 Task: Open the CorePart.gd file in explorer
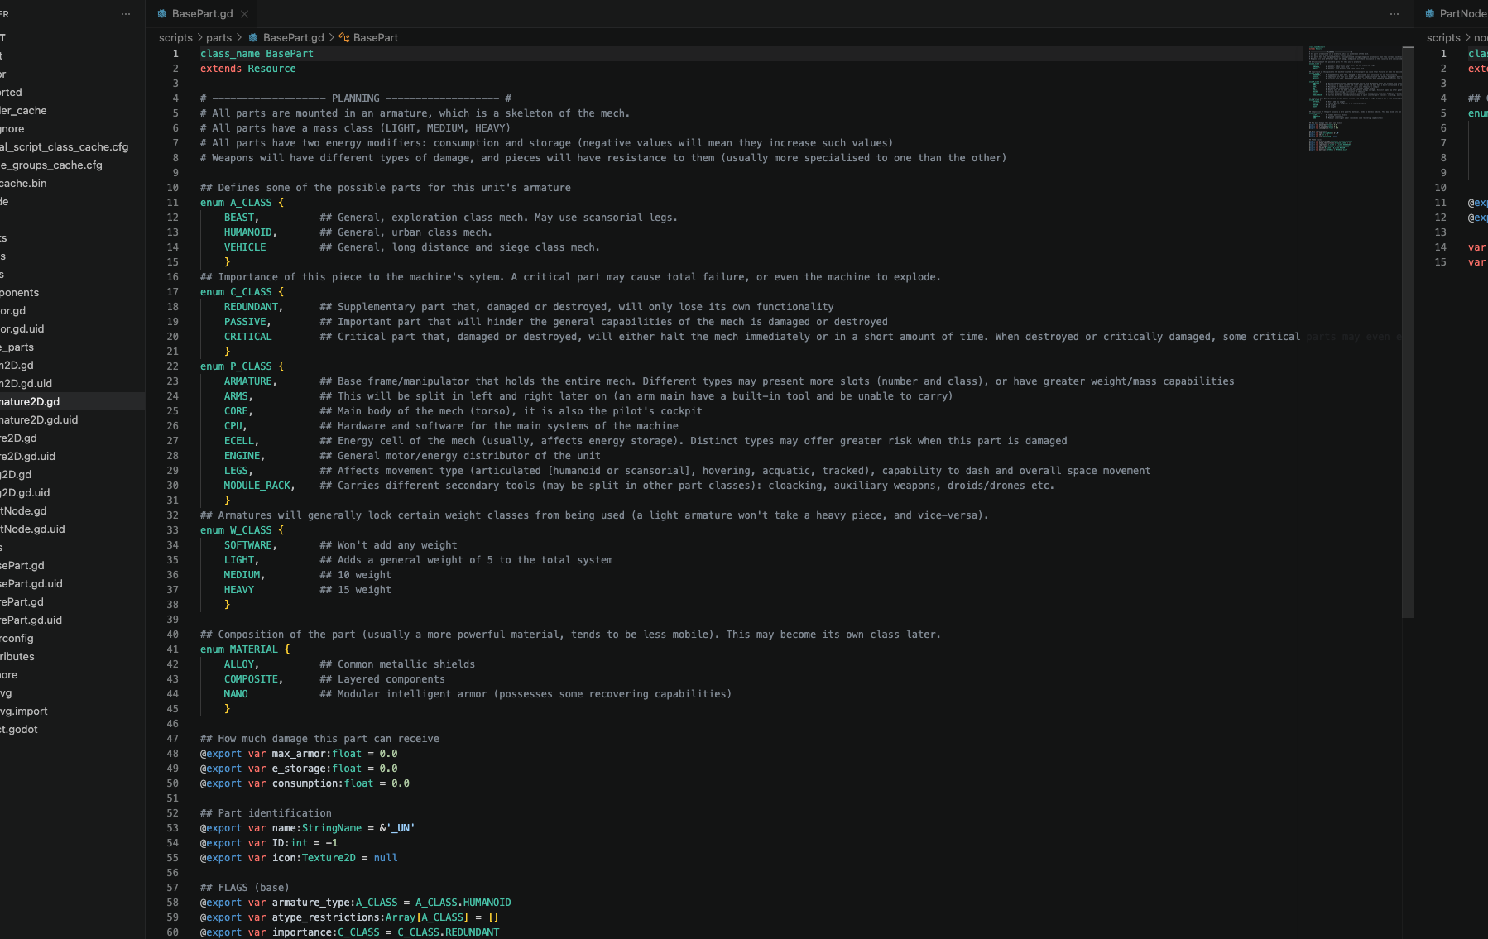(x=72, y=601)
